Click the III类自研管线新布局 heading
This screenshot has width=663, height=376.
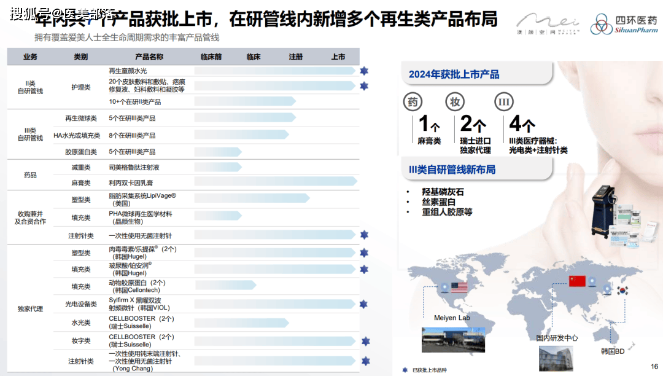452,170
